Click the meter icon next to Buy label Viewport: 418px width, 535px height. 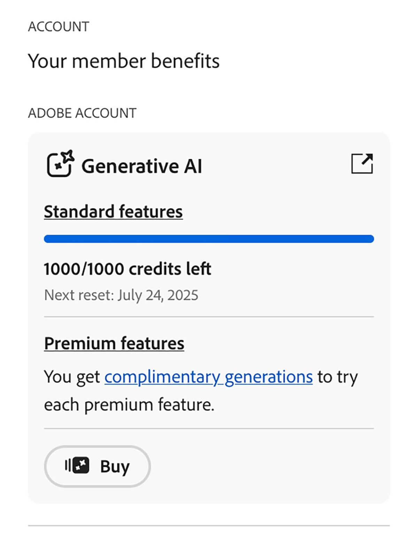tap(77, 465)
